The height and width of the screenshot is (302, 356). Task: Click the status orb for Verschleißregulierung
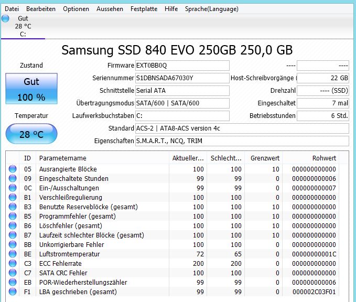pyautogui.click(x=13, y=197)
